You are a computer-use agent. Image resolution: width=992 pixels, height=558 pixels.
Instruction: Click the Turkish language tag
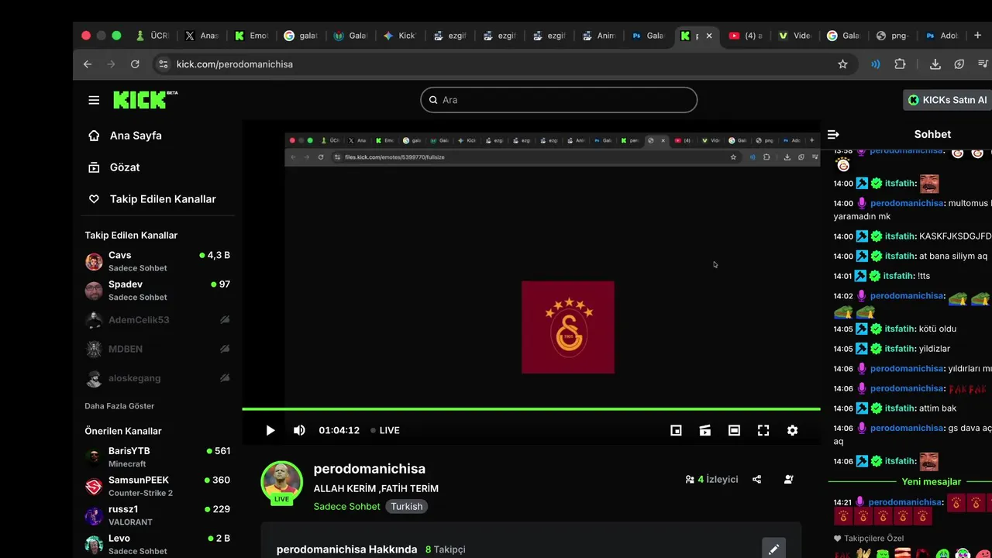(x=407, y=506)
